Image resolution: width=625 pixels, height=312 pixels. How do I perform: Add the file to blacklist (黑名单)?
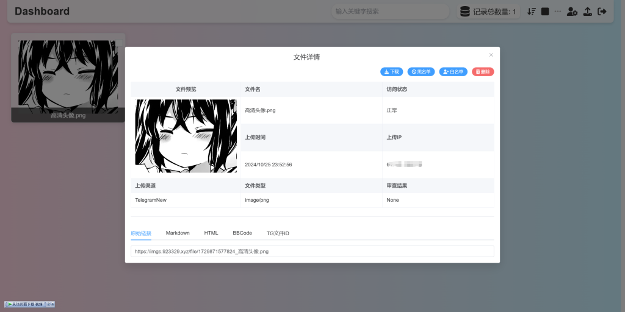[421, 72]
